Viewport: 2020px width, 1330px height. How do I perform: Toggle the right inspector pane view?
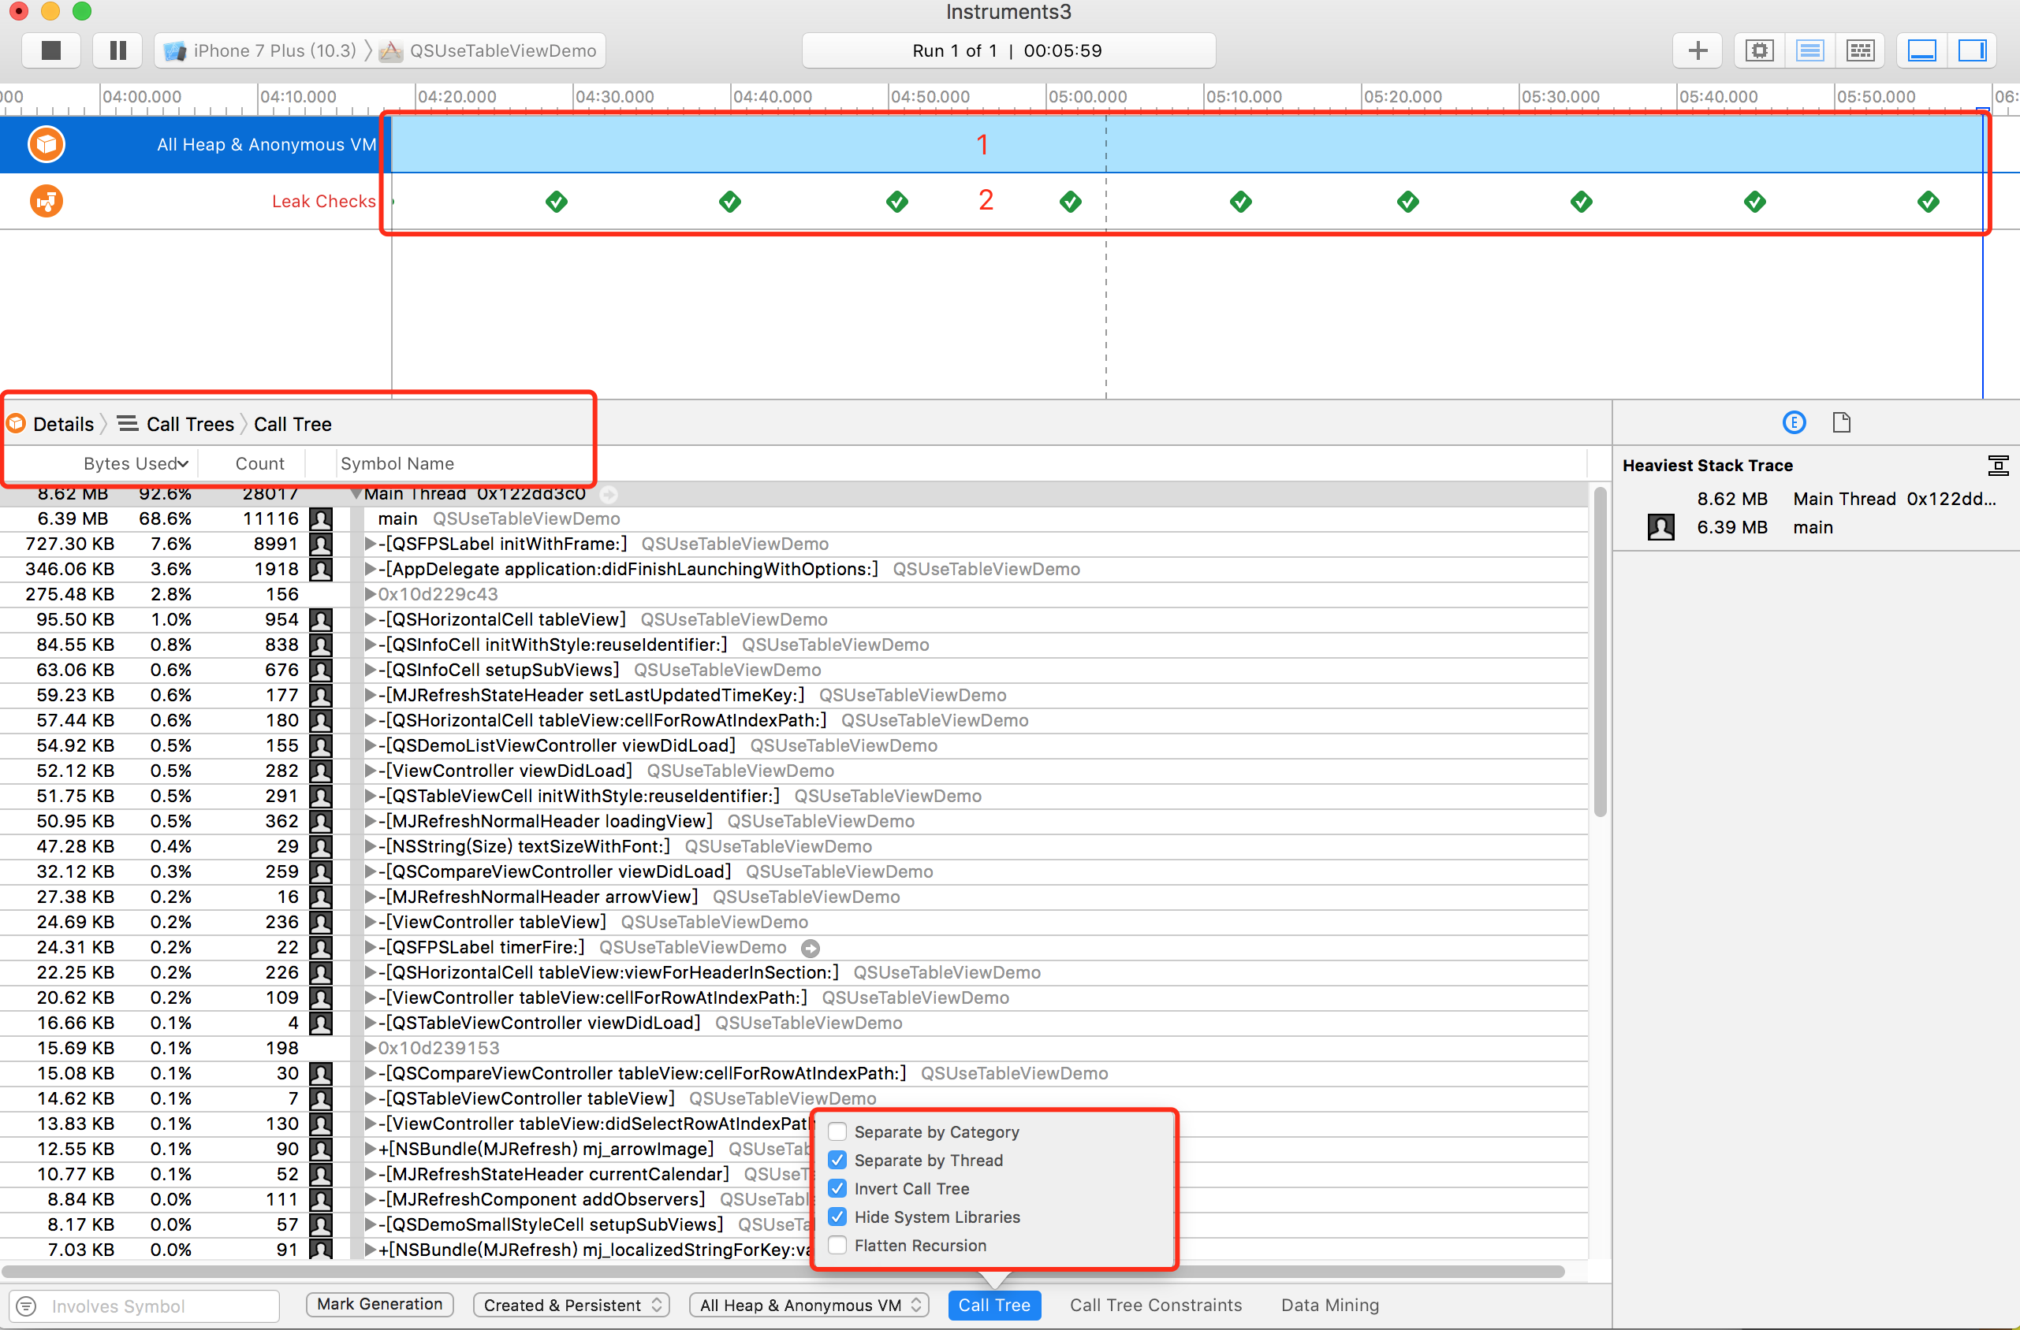(1971, 51)
